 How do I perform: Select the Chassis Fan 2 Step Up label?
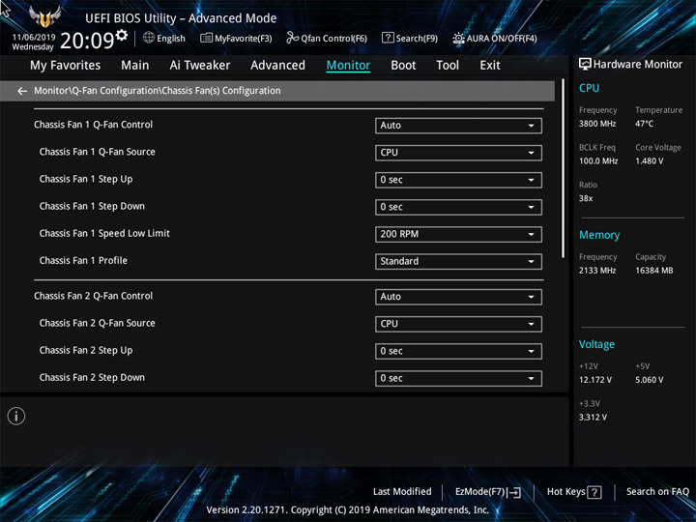(x=86, y=351)
